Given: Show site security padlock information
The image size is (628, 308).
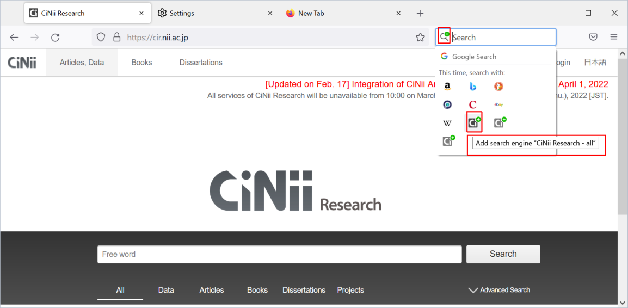Looking at the screenshot, I should 116,37.
